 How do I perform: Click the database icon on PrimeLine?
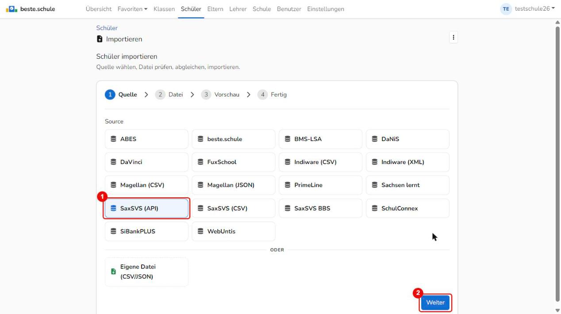point(288,185)
